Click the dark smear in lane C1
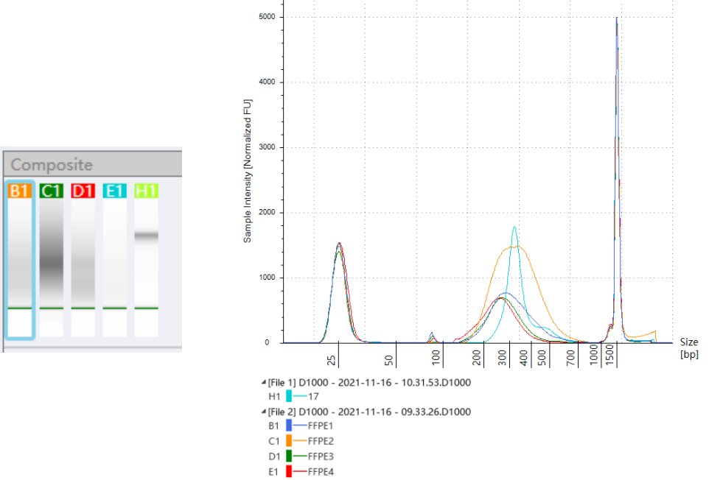This screenshot has width=709, height=480. [x=52, y=262]
